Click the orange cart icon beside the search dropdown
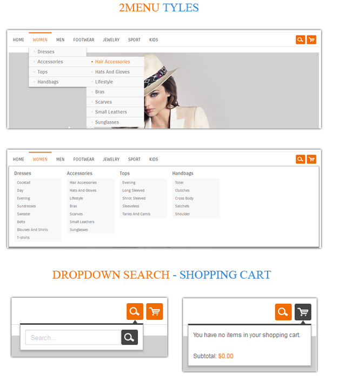The height and width of the screenshot is (381, 339). click(x=155, y=311)
